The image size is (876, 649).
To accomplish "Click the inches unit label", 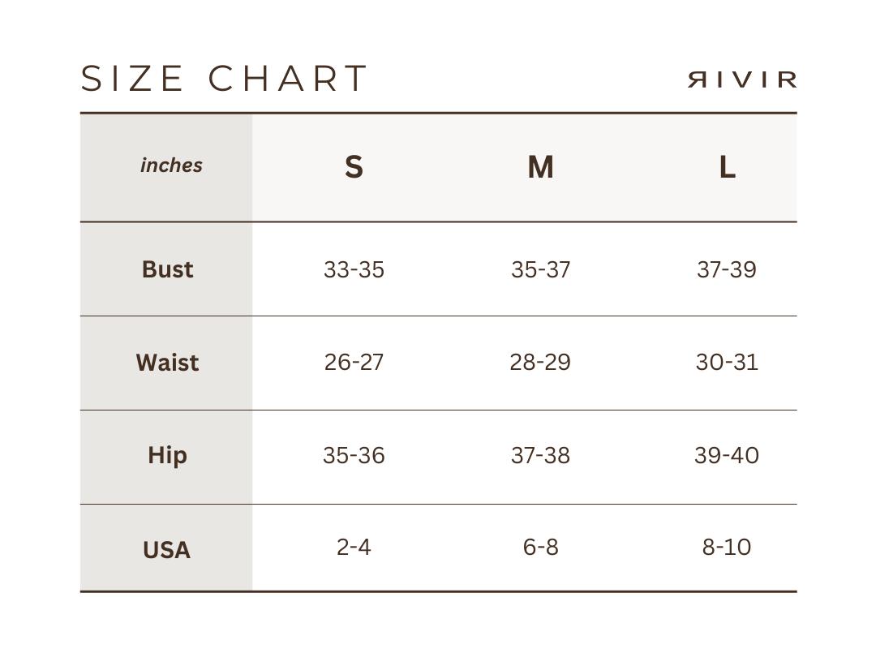I will coord(171,165).
